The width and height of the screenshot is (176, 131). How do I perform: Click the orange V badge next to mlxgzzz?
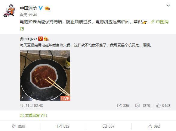click(40, 39)
